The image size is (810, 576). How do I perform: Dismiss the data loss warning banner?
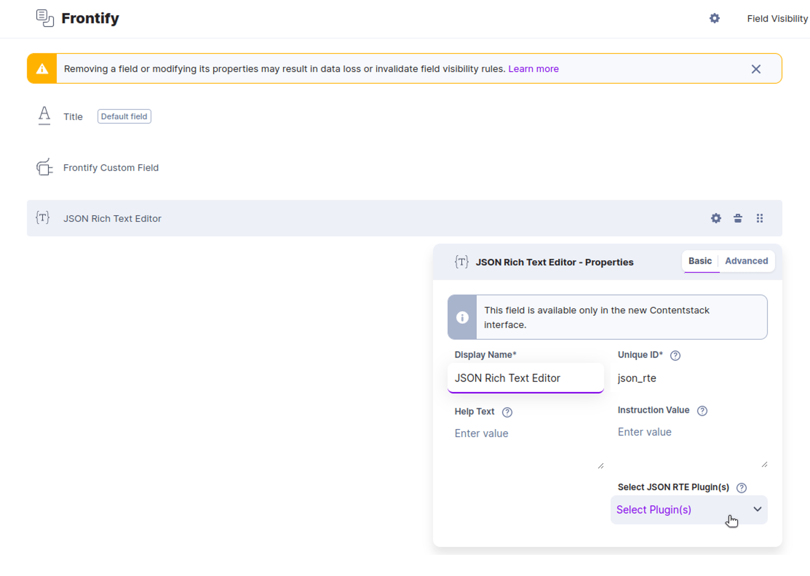[x=756, y=69]
